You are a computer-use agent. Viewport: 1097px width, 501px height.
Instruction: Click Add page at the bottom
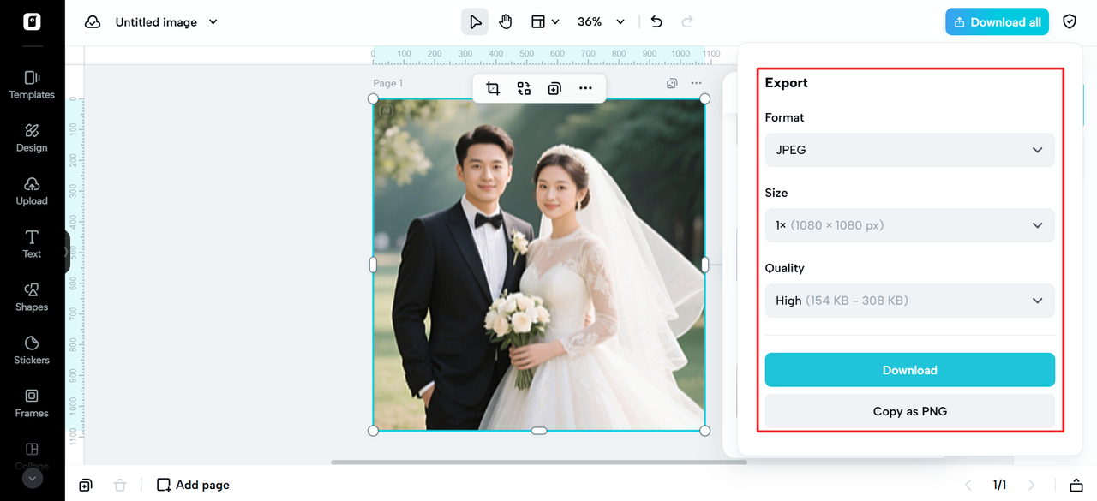tap(193, 485)
